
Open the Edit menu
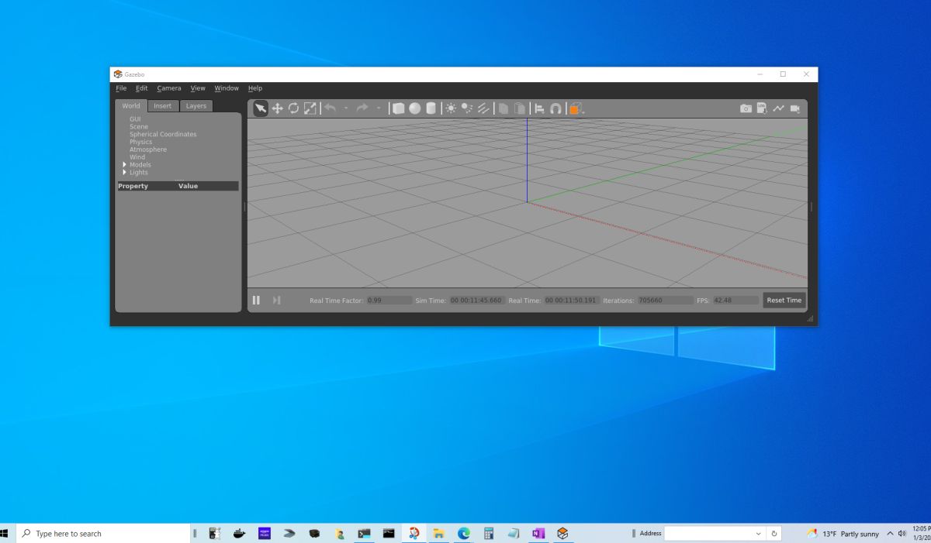click(141, 88)
